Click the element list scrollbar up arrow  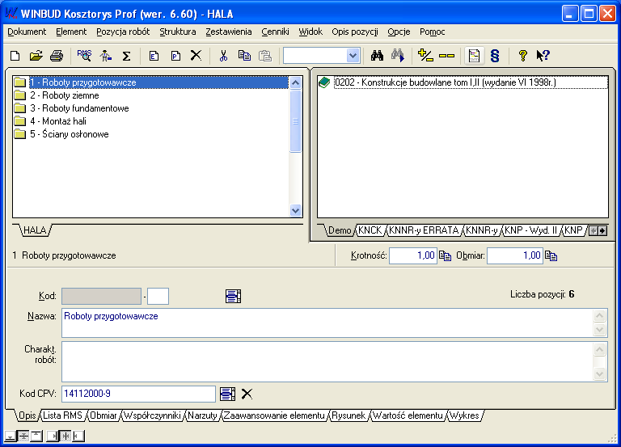click(295, 82)
